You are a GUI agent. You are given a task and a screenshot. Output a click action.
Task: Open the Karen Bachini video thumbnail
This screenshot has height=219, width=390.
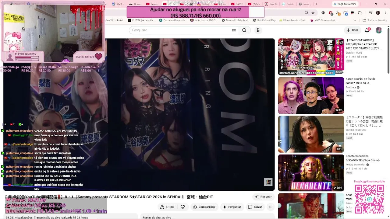(311, 96)
